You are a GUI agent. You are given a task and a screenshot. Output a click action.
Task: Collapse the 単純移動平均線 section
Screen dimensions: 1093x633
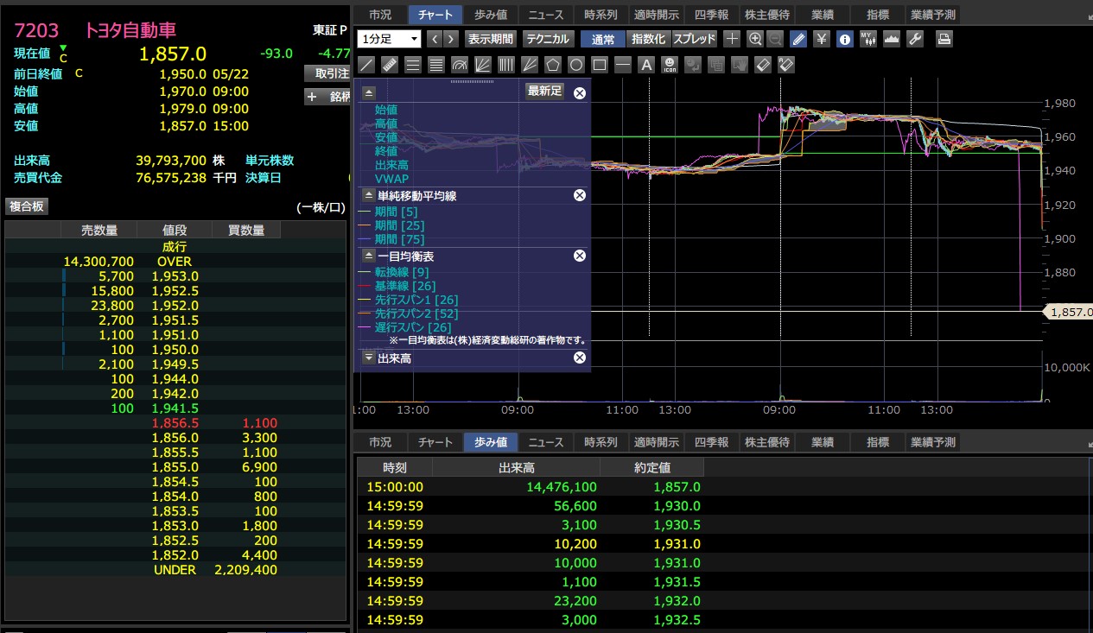point(369,196)
